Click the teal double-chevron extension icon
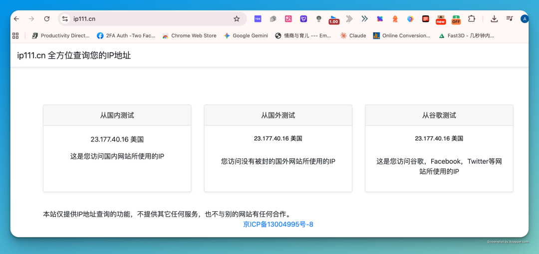539x254 pixels. [364, 19]
